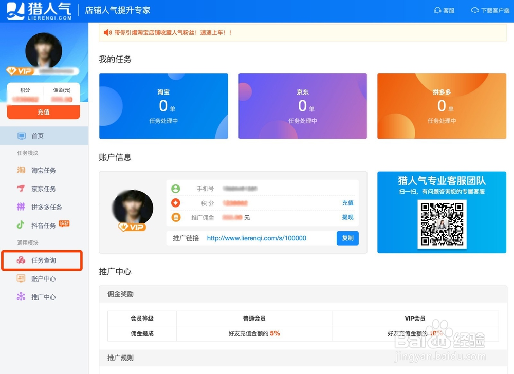The width and height of the screenshot is (514, 374).
Task: Open 推广中心 menu item
Action: click(x=44, y=297)
